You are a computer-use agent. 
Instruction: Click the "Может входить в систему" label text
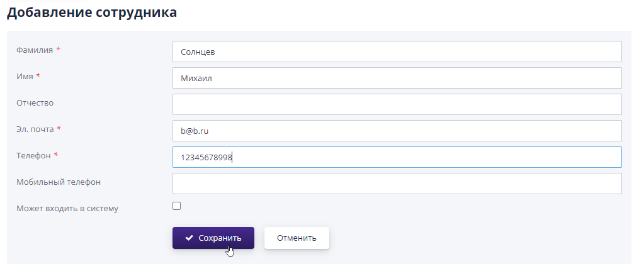tap(67, 208)
